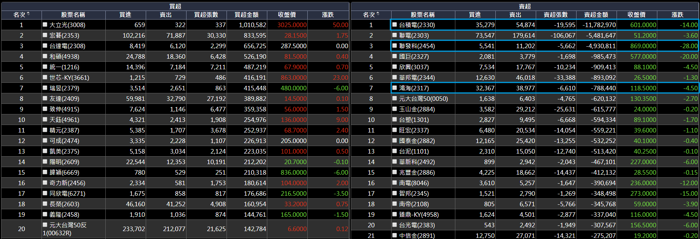Tick the checkbox for 南電(8046)

point(395,183)
